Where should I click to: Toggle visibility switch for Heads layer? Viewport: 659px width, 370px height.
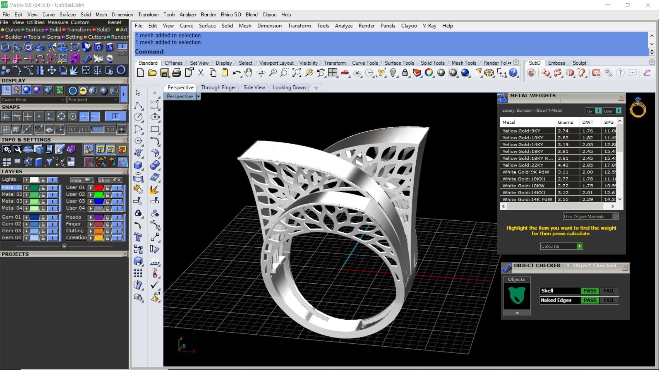pos(117,217)
